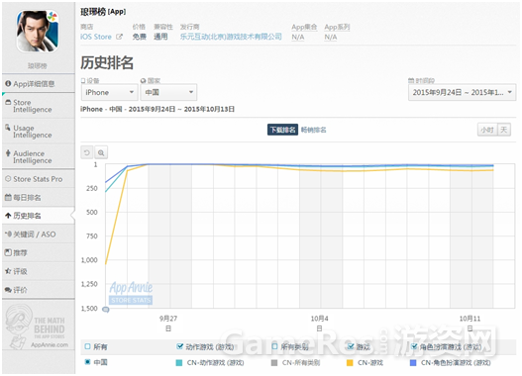Switch to the 下载排名 tab
522x376 pixels.
tap(282, 130)
